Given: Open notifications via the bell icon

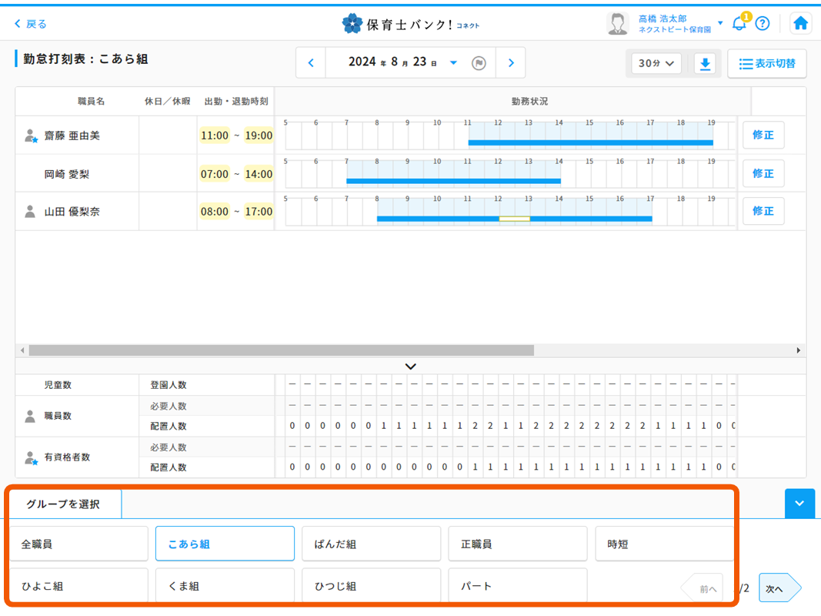Looking at the screenshot, I should tap(739, 23).
